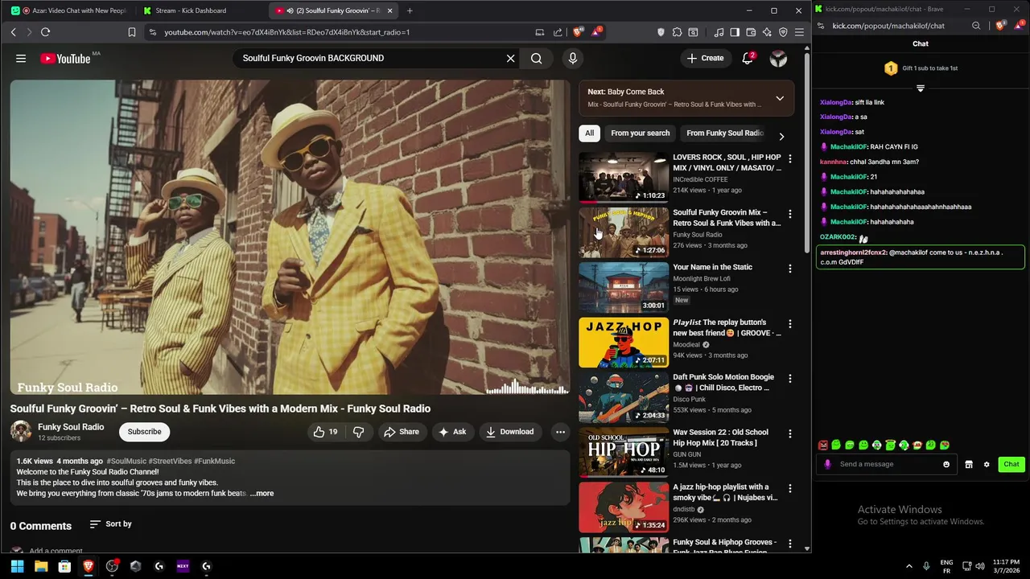Image resolution: width=1030 pixels, height=579 pixels.
Task: Go back in browser history
Action: [x=14, y=32]
